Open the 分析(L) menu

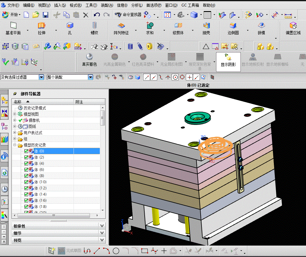pos(137,5)
